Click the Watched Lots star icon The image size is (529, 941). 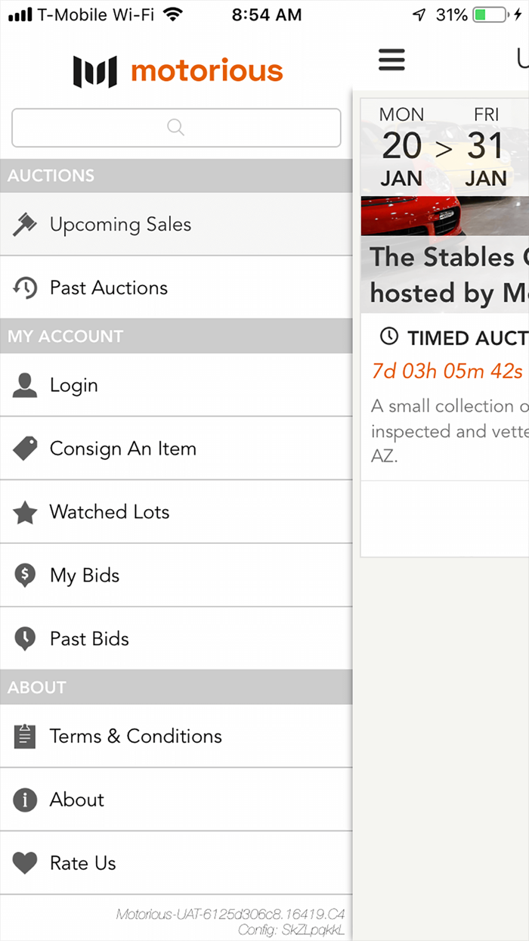click(25, 511)
